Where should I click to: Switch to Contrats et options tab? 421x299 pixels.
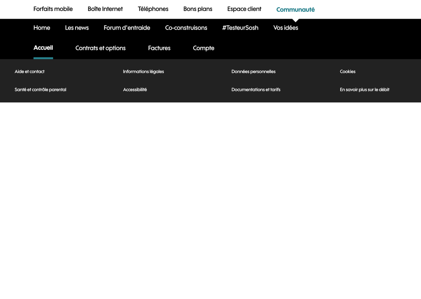pos(100,48)
